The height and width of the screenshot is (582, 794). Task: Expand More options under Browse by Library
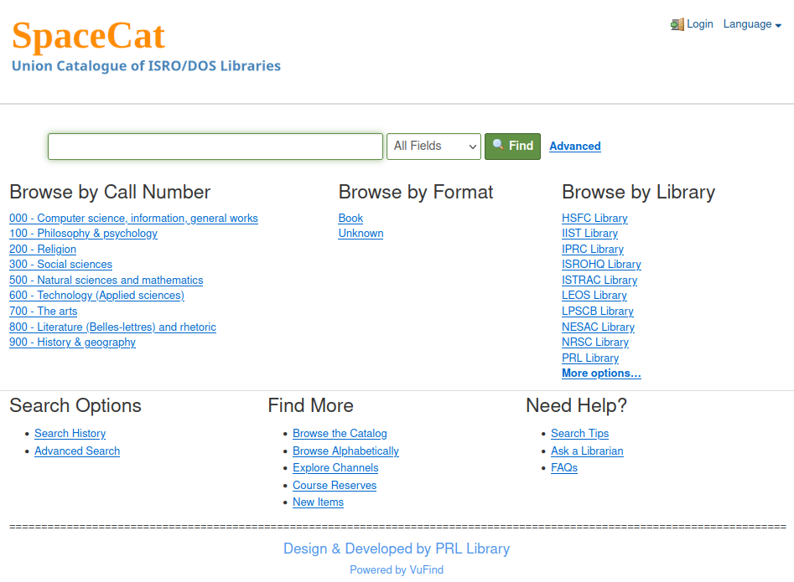click(x=601, y=373)
